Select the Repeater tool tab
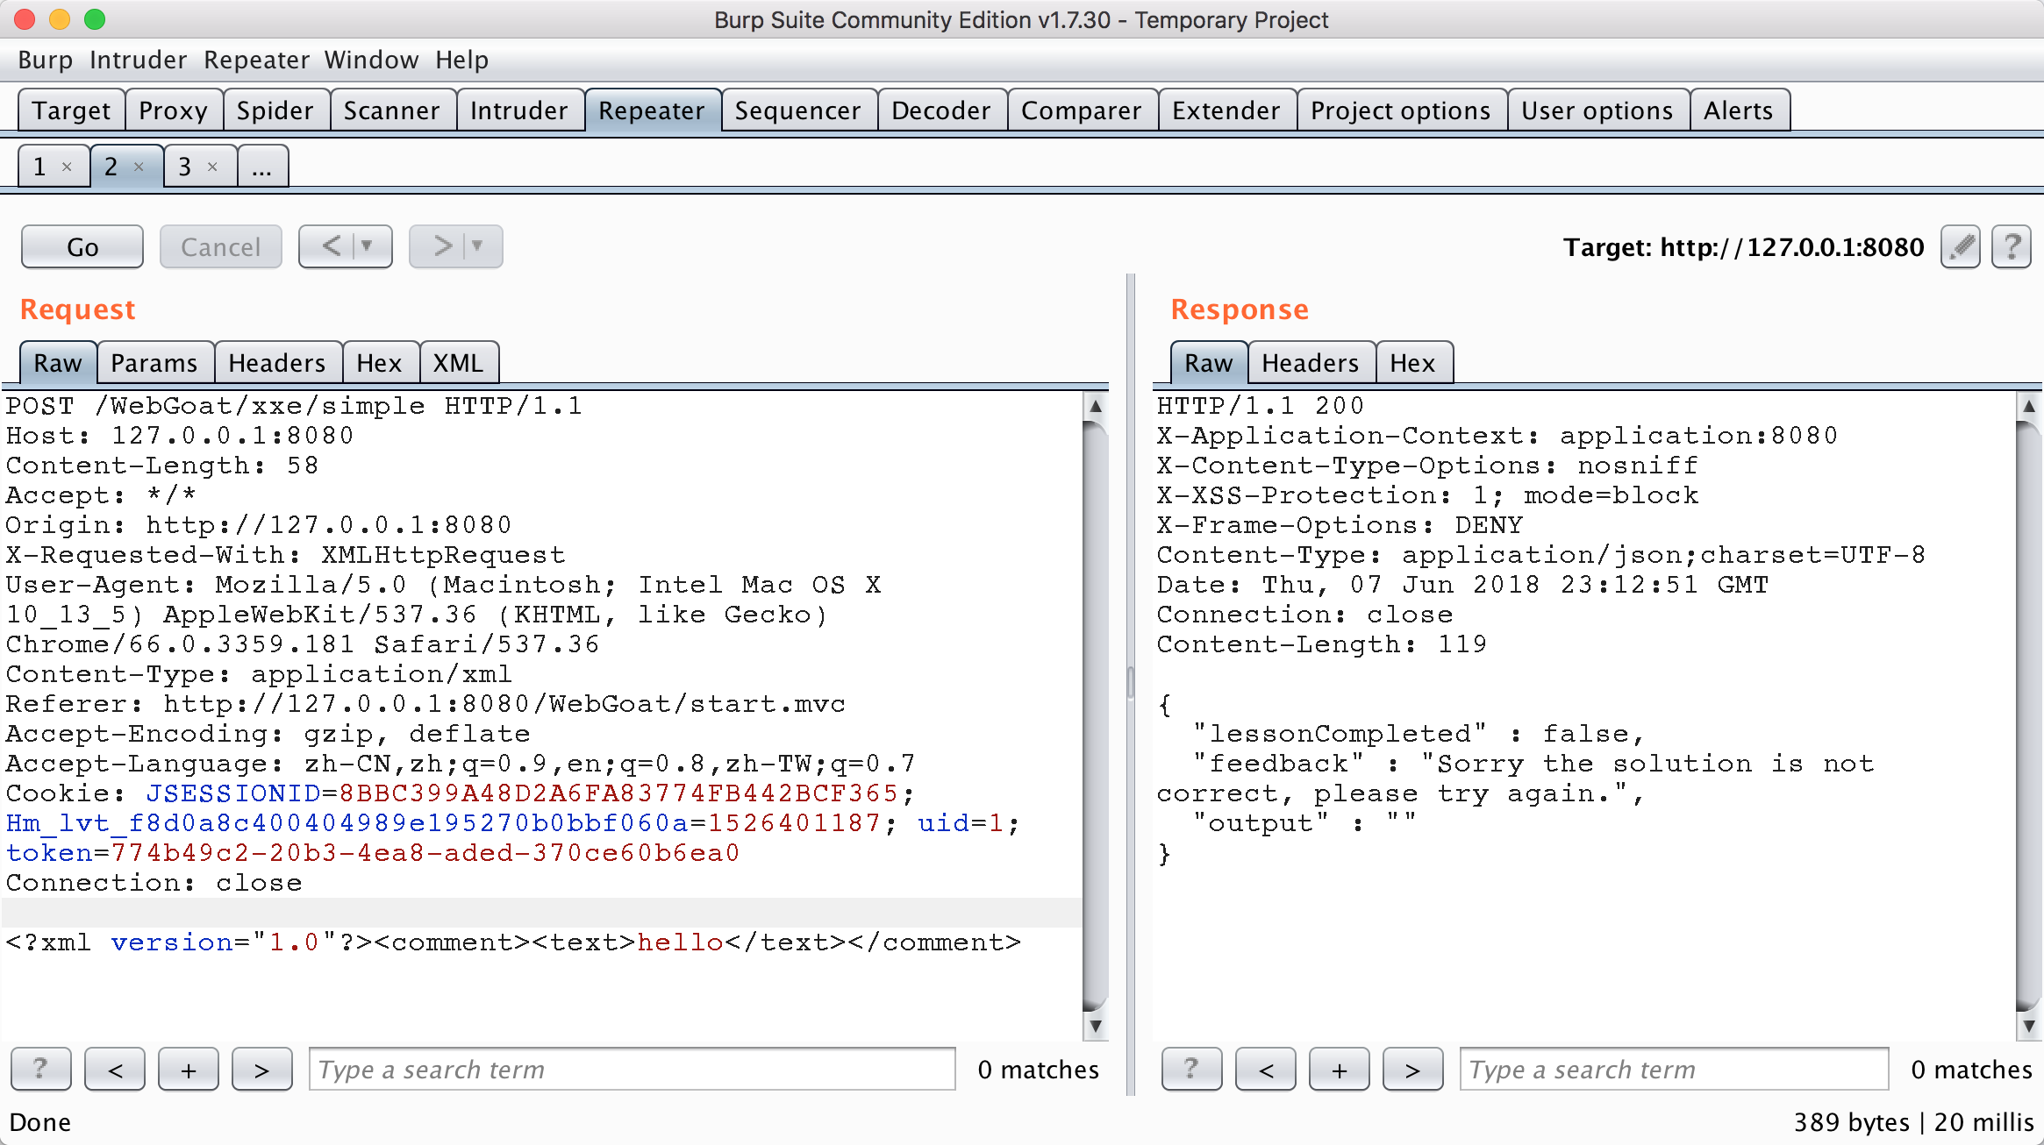This screenshot has width=2044, height=1145. pos(653,110)
